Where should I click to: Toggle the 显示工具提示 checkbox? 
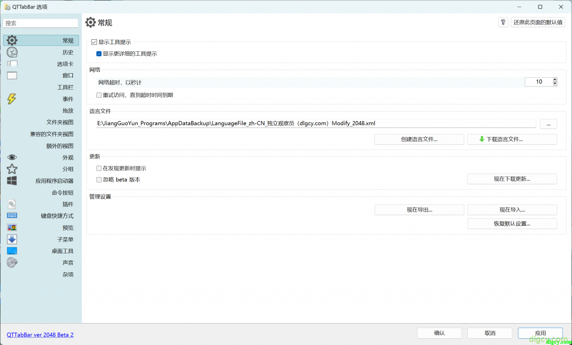point(94,42)
